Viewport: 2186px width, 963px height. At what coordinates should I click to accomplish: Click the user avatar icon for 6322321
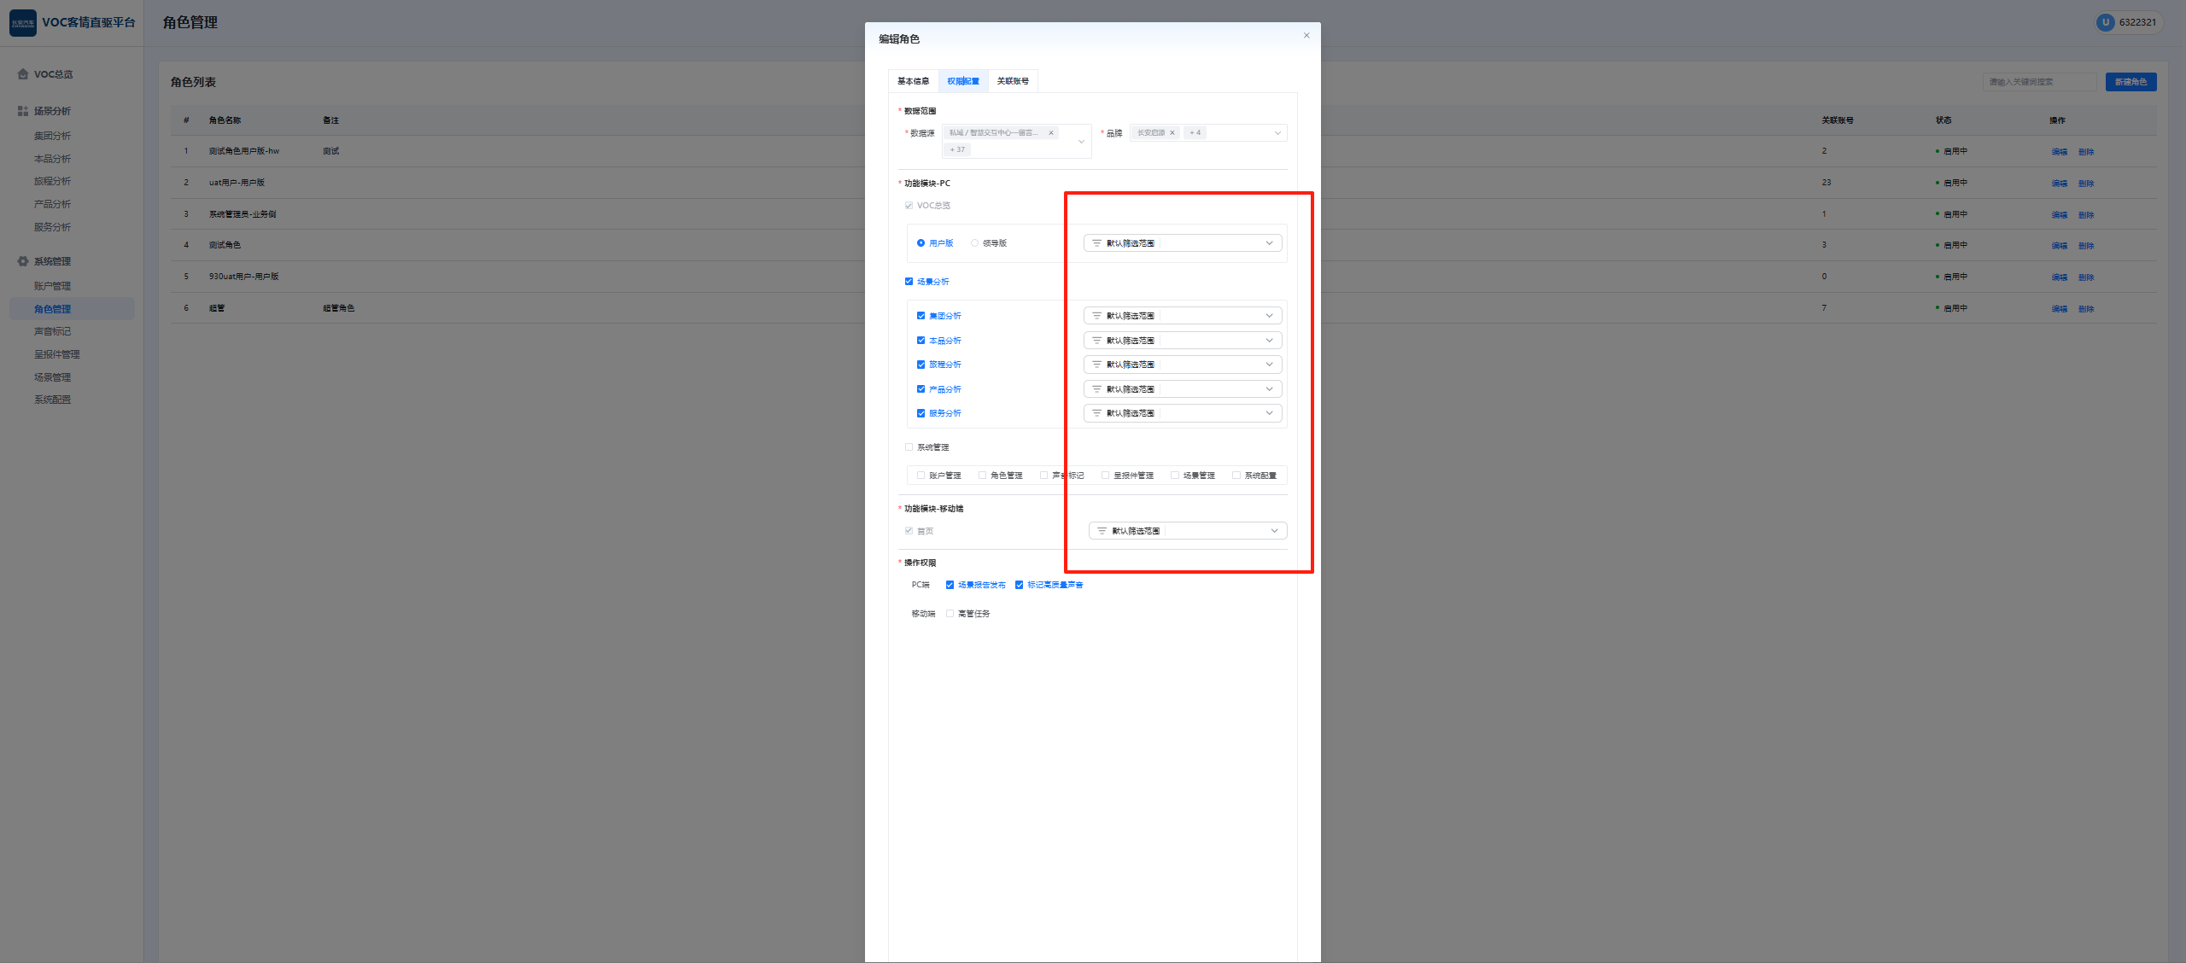2105,23
